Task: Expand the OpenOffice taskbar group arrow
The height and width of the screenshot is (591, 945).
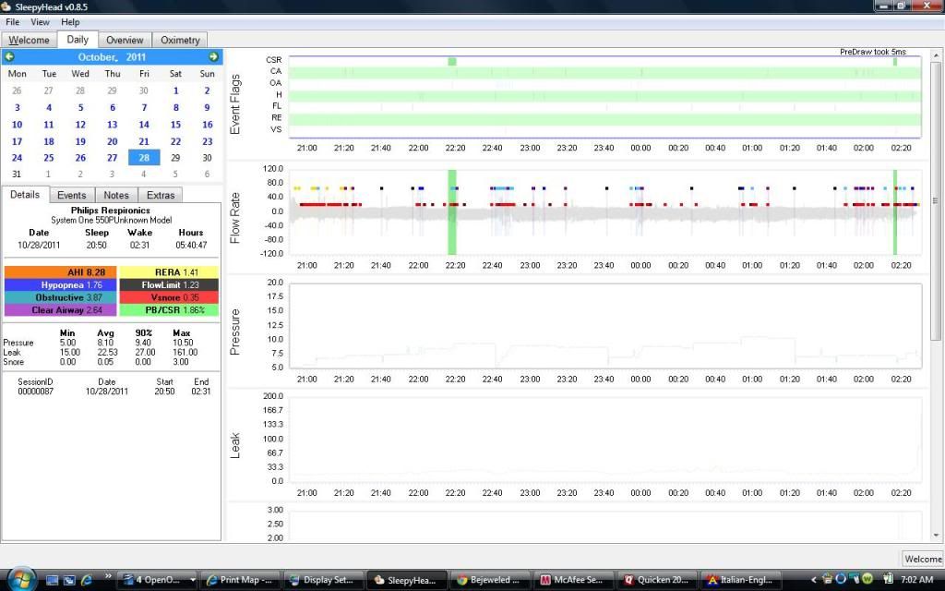Action: pos(193,580)
